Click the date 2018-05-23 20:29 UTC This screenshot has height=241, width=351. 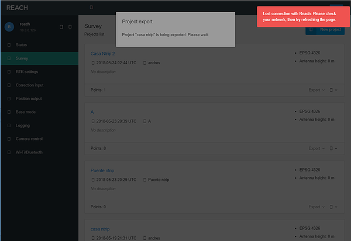point(116,180)
